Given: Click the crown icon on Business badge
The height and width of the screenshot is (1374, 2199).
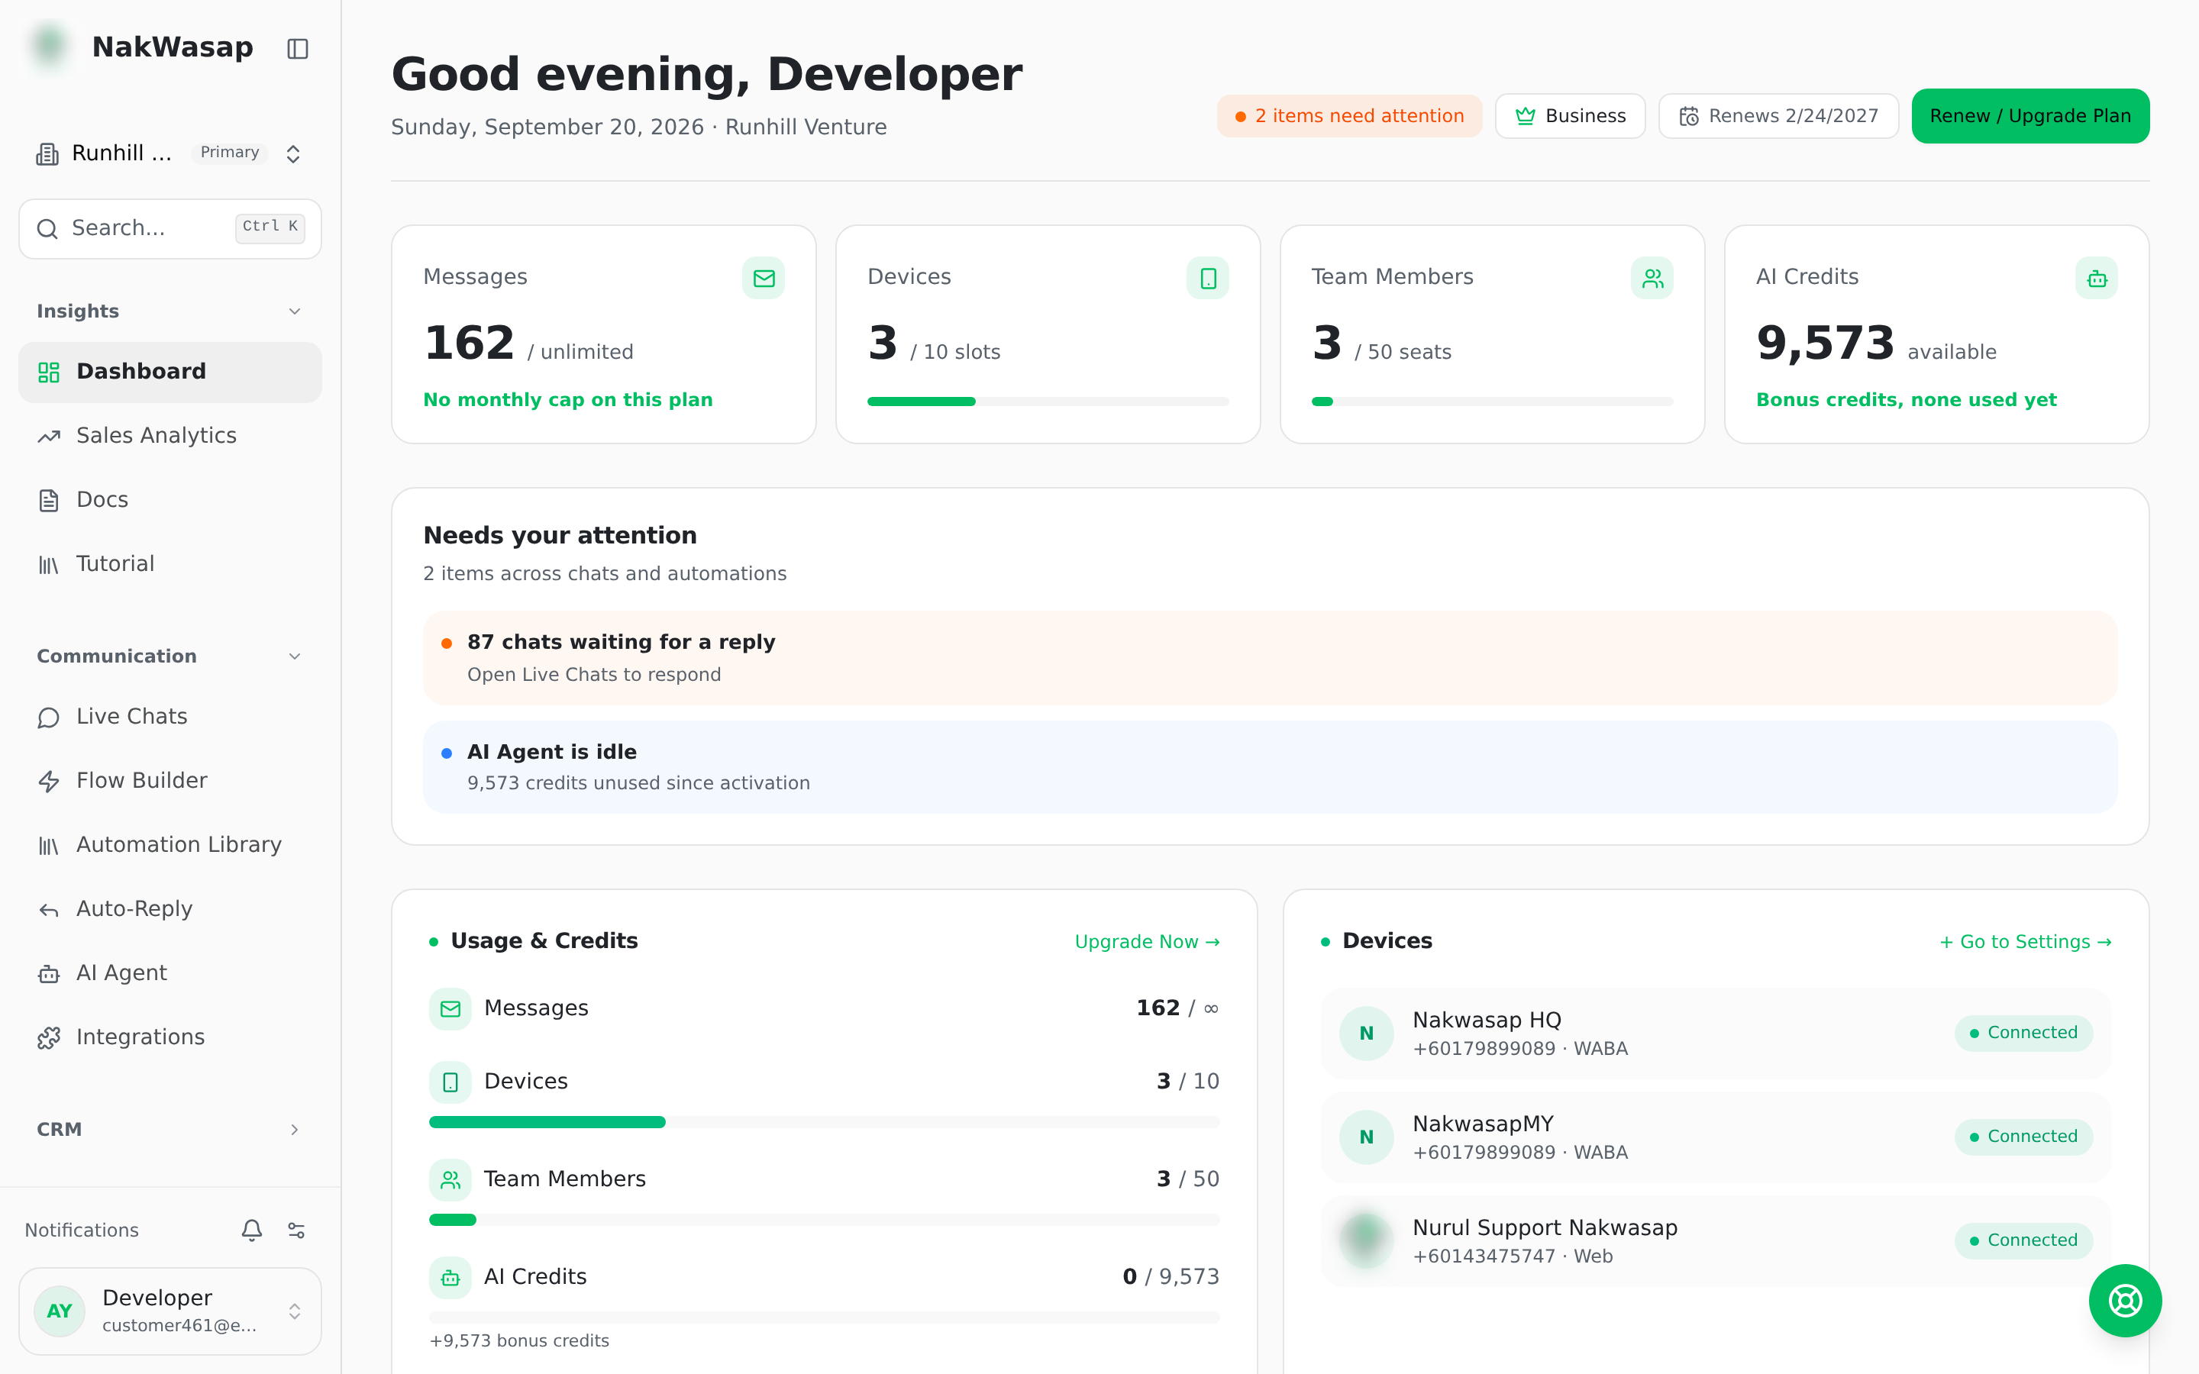Looking at the screenshot, I should tap(1525, 116).
